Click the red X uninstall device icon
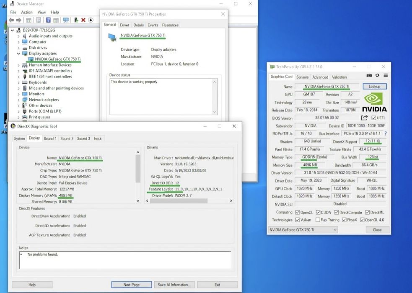This screenshot has width=412, height=293. [x=83, y=20]
